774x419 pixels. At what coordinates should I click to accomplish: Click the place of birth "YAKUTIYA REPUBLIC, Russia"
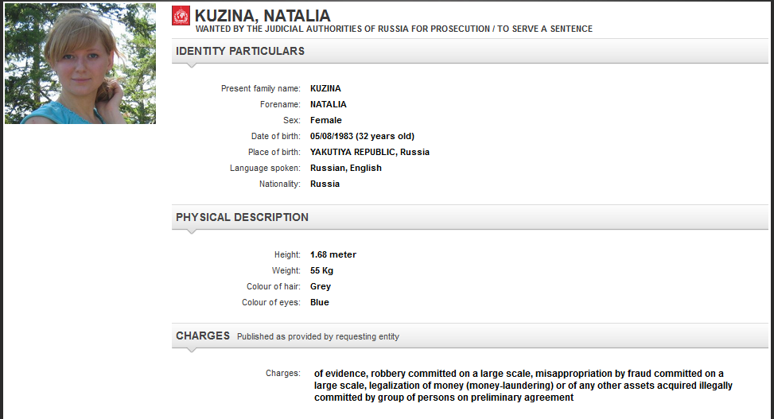point(370,152)
